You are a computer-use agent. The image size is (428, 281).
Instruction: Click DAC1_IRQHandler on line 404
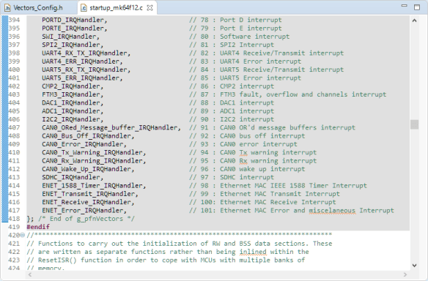[70, 102]
